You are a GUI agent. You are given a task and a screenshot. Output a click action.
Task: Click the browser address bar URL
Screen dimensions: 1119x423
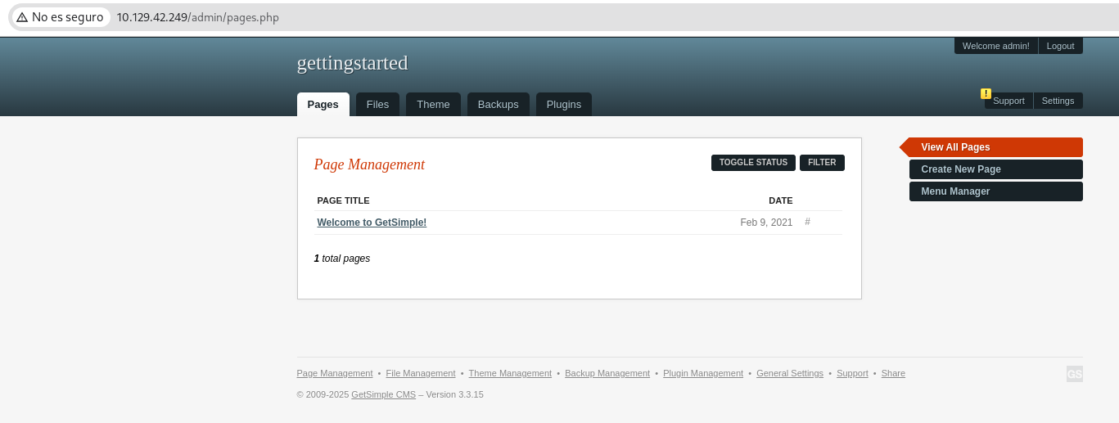click(197, 17)
